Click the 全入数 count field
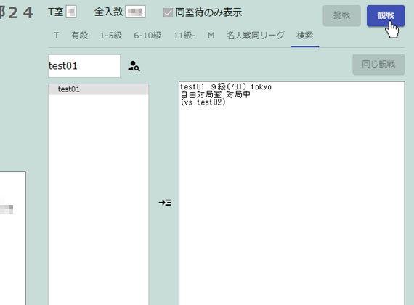Viewport: 414px width, 305px height. click(135, 12)
